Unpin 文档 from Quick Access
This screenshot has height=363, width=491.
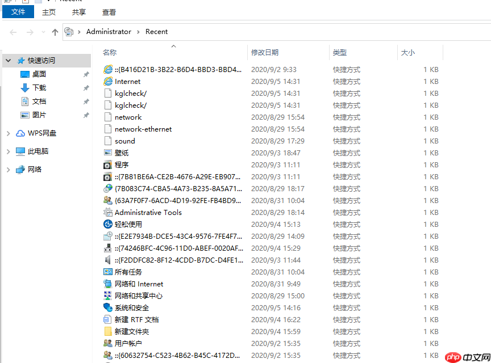pyautogui.click(x=86, y=101)
